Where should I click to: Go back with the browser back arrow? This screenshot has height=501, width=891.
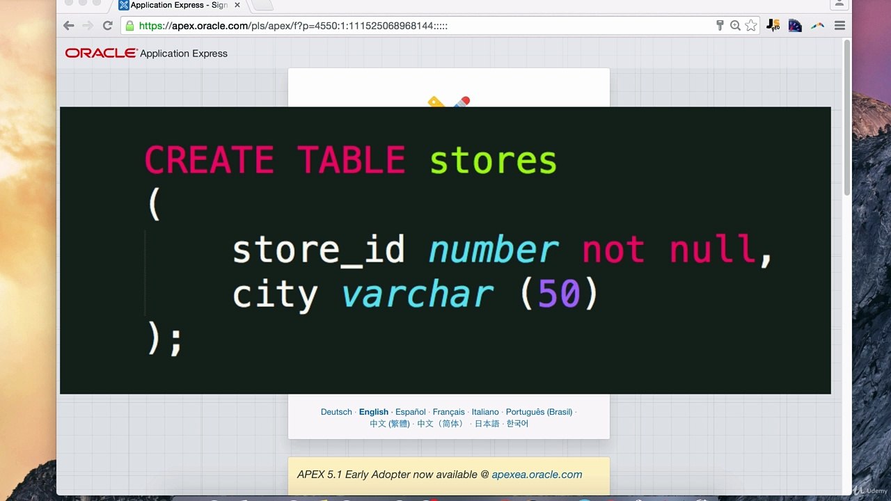(x=68, y=26)
